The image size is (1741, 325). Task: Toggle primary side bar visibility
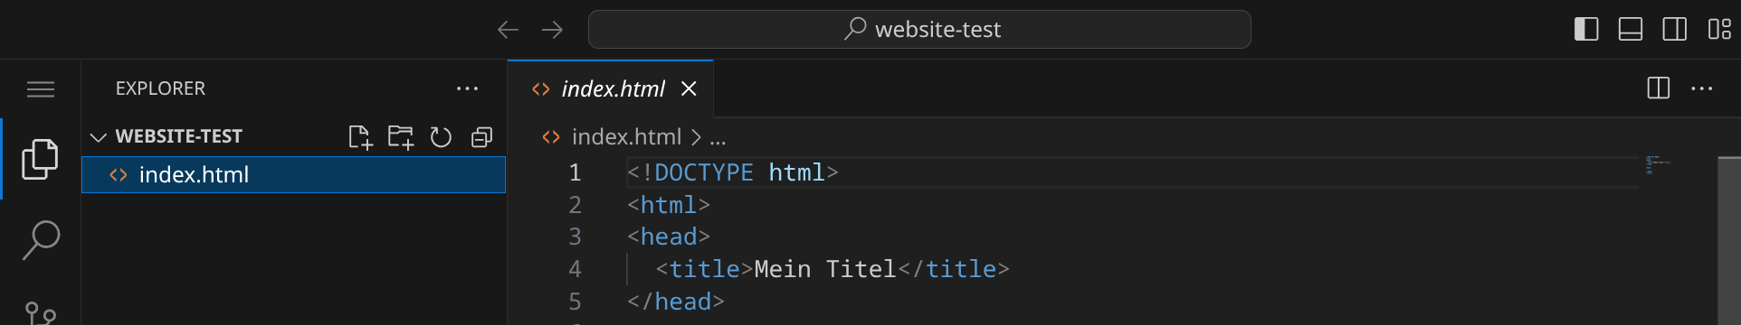1586,30
